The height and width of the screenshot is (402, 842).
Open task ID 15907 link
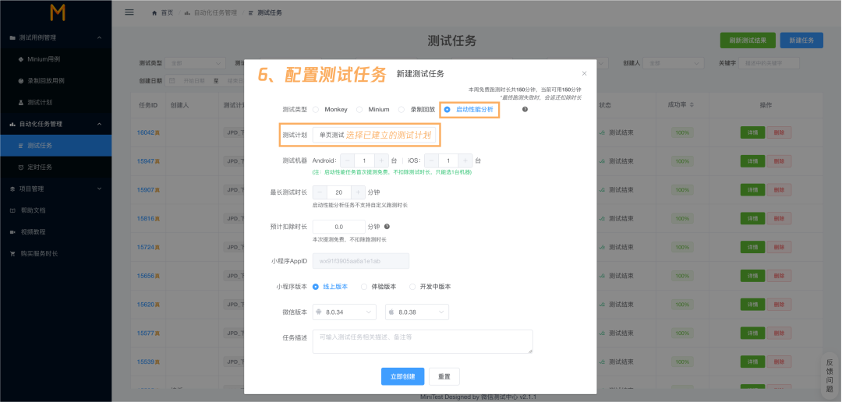(146, 189)
